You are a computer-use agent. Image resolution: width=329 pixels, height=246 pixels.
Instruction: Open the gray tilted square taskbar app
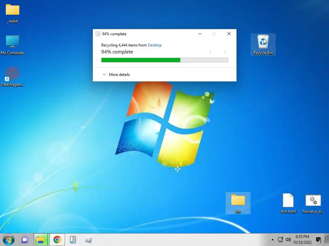89,240
